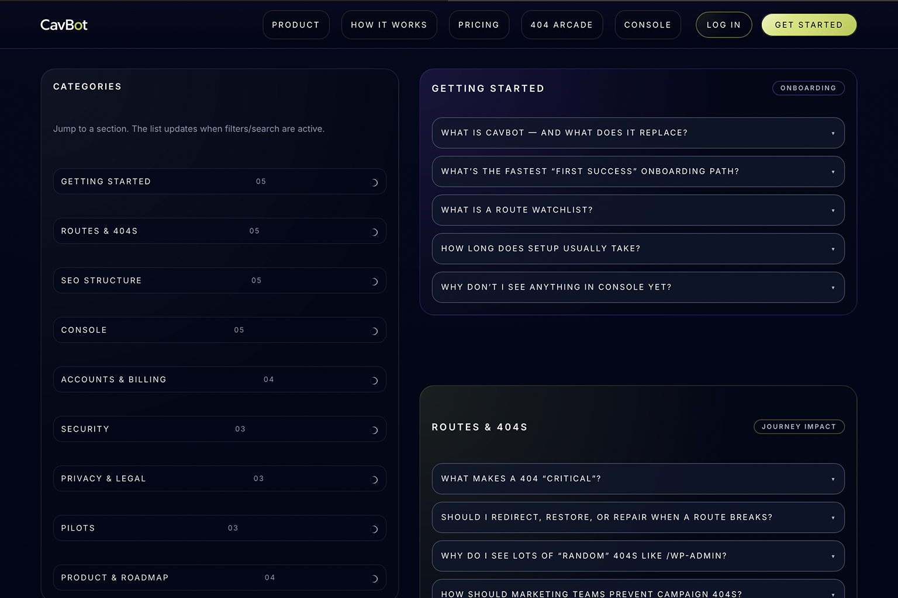Expand "What is a Route Watchlist?"

[x=638, y=210]
